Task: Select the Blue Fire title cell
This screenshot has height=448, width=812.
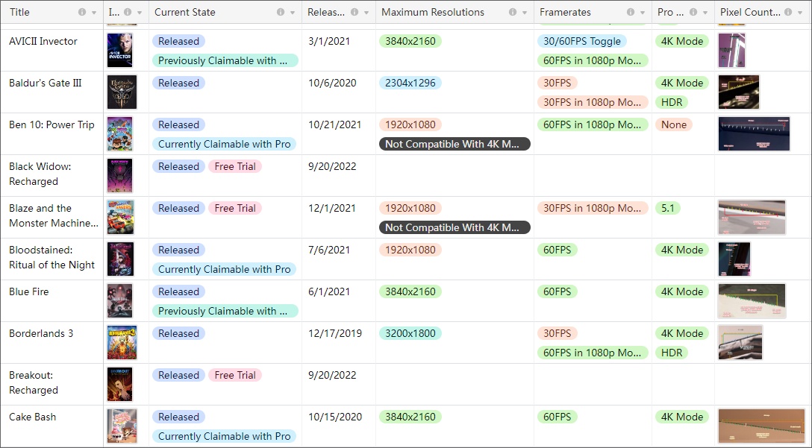Action: [x=51, y=301]
